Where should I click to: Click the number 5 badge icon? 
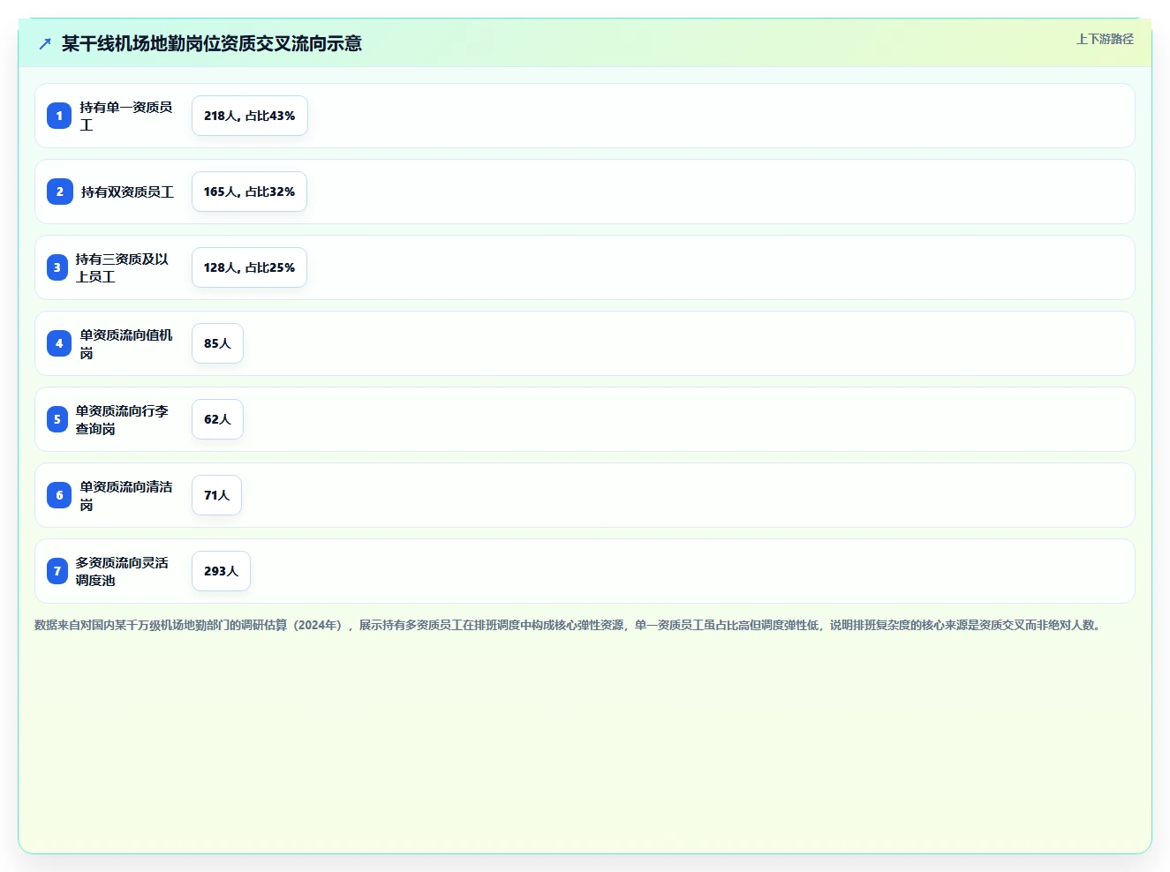pyautogui.click(x=57, y=419)
